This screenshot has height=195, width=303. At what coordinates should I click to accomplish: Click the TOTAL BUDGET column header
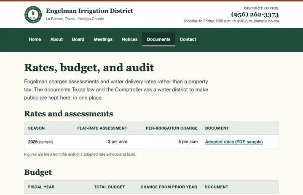pos(110,187)
